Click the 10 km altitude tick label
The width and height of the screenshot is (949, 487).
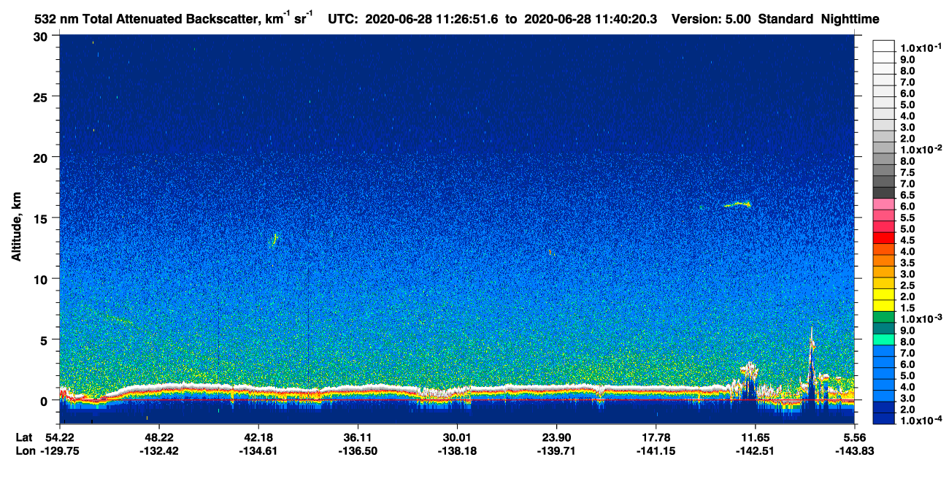42,279
